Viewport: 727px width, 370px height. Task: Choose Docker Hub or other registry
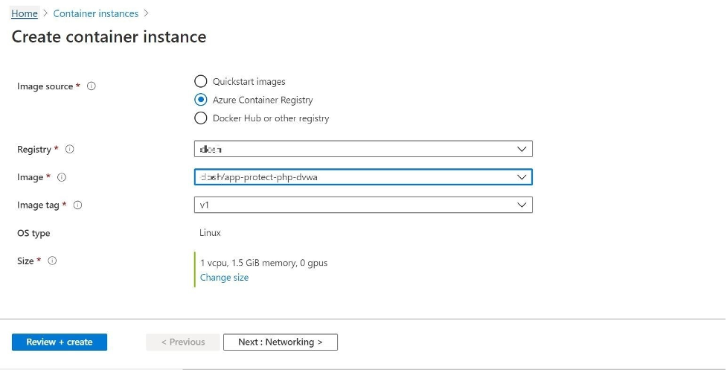200,118
